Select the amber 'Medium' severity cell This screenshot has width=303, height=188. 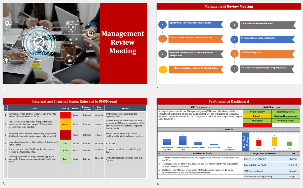pyautogui.click(x=65, y=124)
